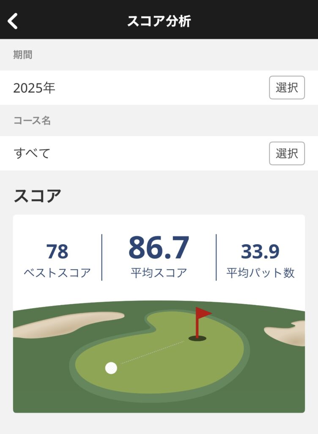318x434 pixels.
Task: Open the コース名 selection with its 選択 button
Action: tap(287, 153)
